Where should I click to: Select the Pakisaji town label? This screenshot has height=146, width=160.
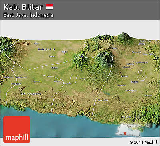pyautogui.click(x=125, y=76)
